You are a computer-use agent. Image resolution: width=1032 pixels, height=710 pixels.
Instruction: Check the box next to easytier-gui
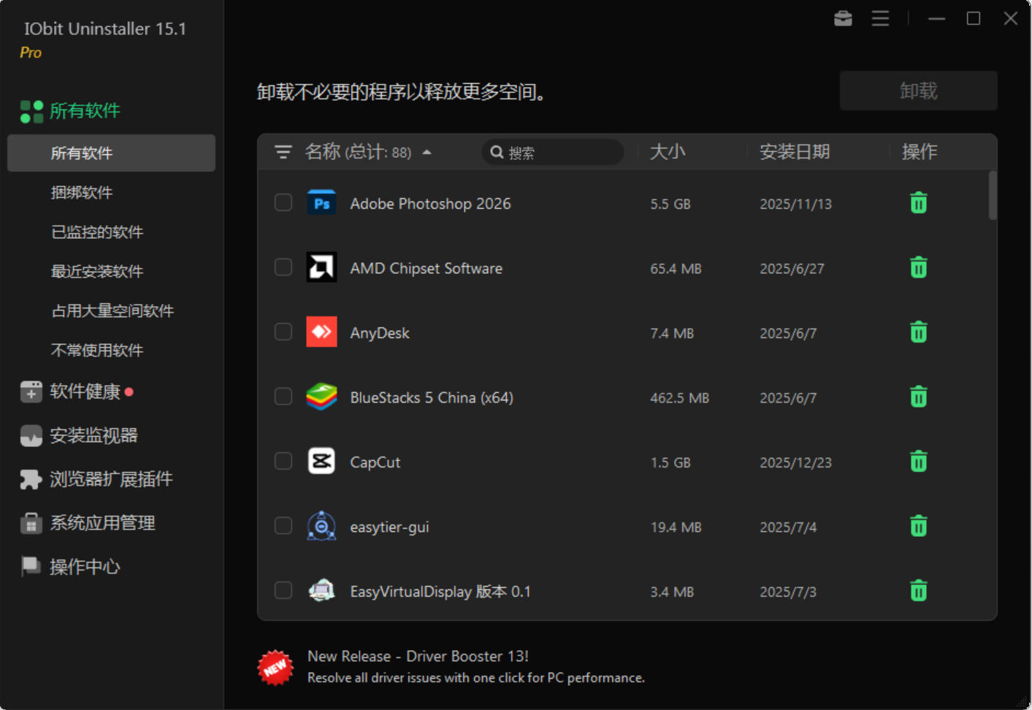click(x=283, y=525)
